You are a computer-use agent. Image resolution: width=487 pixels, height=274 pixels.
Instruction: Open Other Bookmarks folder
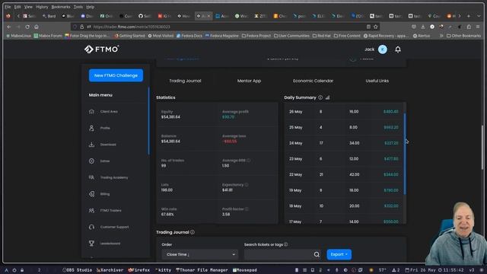(463, 36)
